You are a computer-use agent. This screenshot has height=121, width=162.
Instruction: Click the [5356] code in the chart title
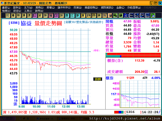14,23
